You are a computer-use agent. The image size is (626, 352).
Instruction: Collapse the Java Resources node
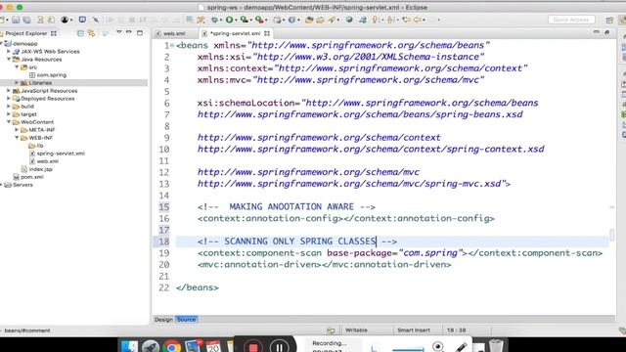click(x=9, y=59)
